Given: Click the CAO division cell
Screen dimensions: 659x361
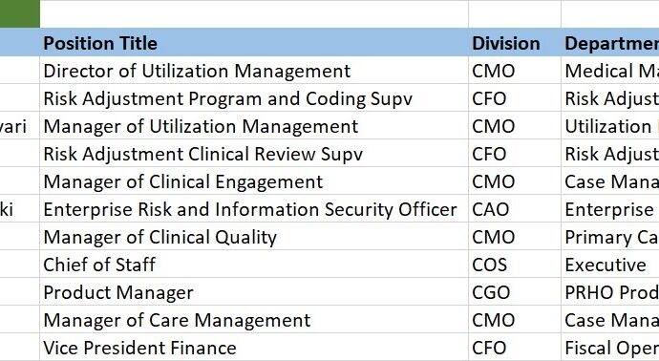Looking at the screenshot, I should (515, 209).
